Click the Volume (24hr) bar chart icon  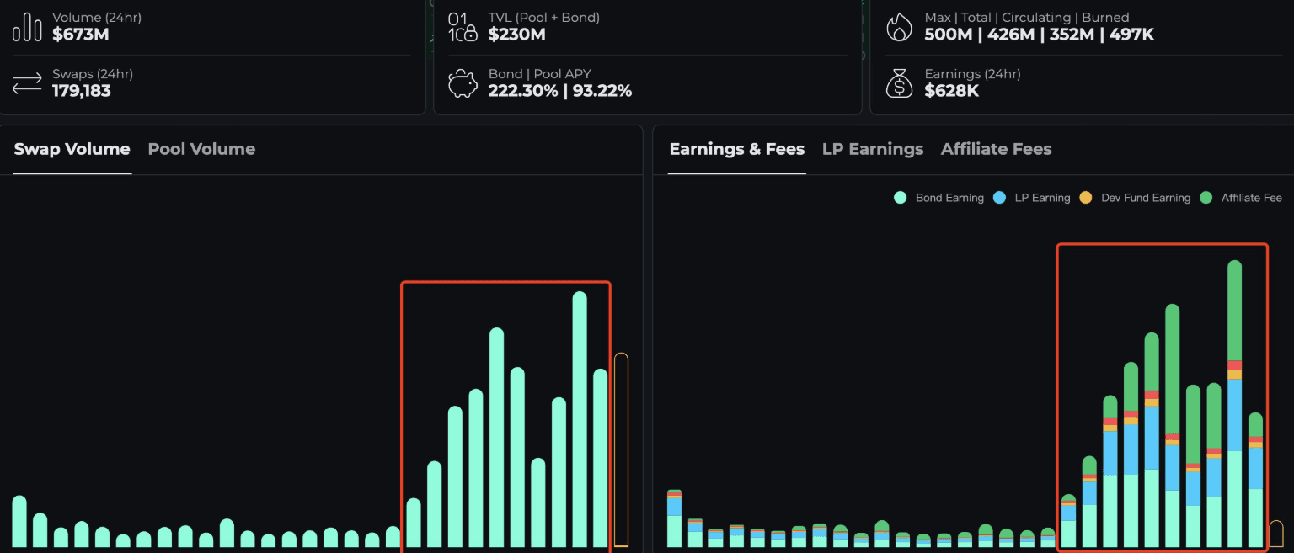pos(27,27)
